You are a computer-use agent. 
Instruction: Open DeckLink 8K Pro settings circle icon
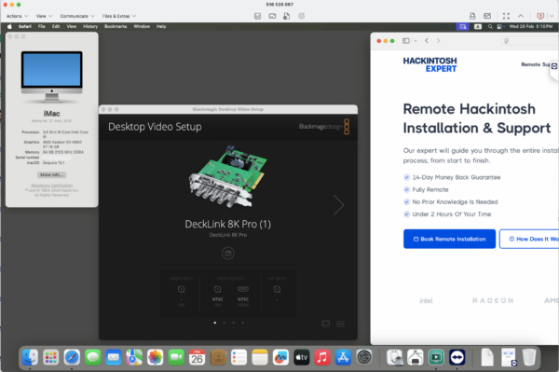[228, 254]
